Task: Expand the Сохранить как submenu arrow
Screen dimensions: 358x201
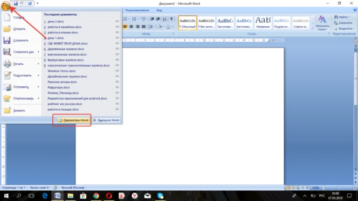Action: pyautogui.click(x=38, y=52)
